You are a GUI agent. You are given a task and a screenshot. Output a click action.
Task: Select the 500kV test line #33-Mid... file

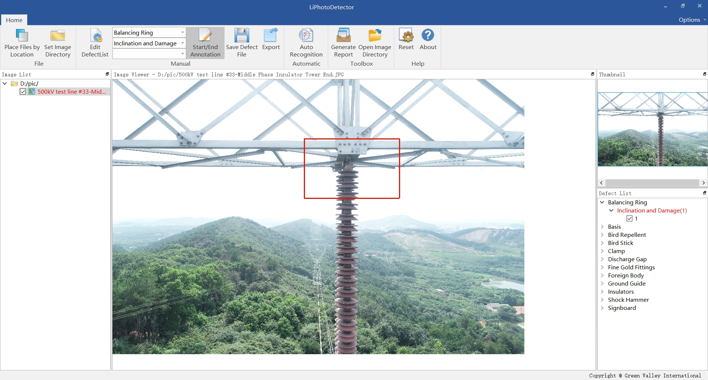point(72,91)
